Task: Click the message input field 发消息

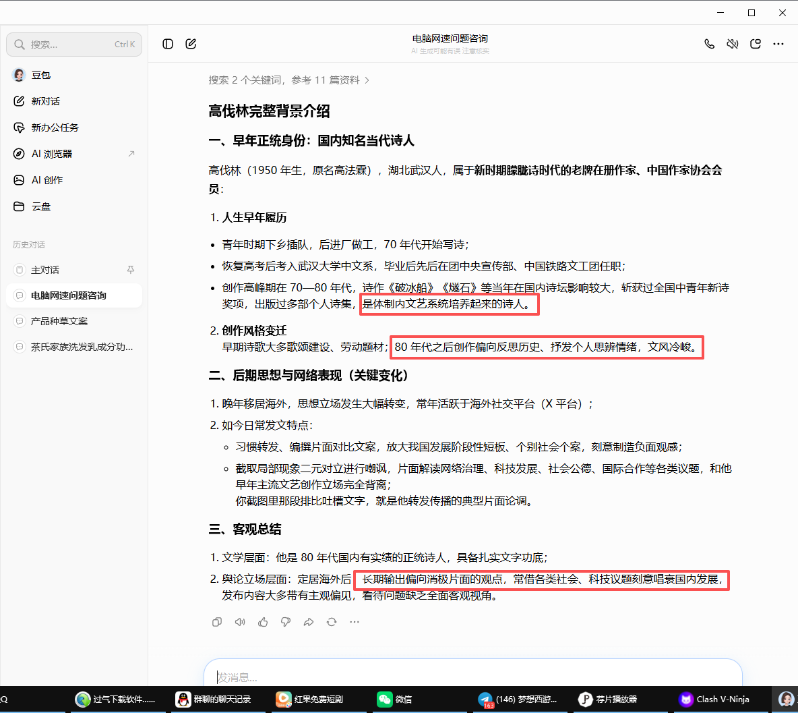Action: click(x=472, y=677)
